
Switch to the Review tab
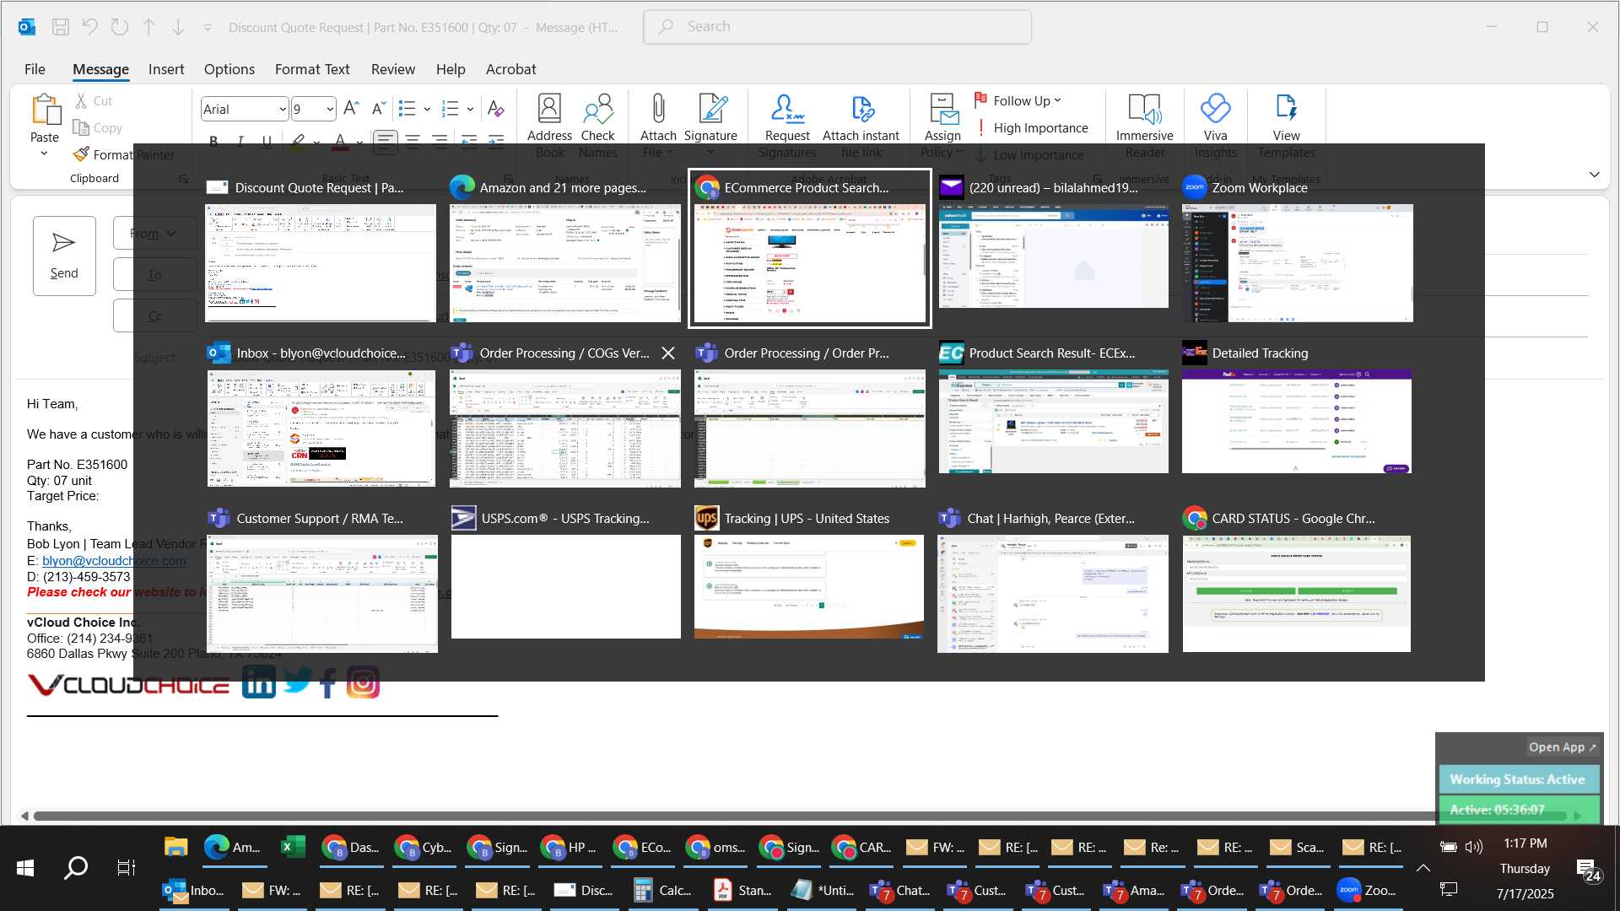[393, 69]
